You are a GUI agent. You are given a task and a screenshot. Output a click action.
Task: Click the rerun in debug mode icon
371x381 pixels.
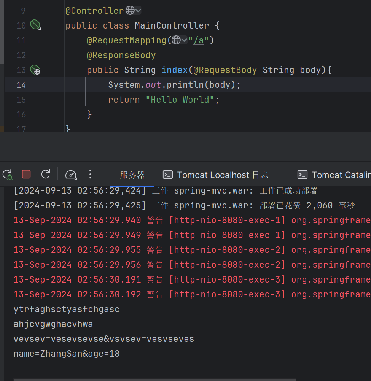click(x=8, y=175)
